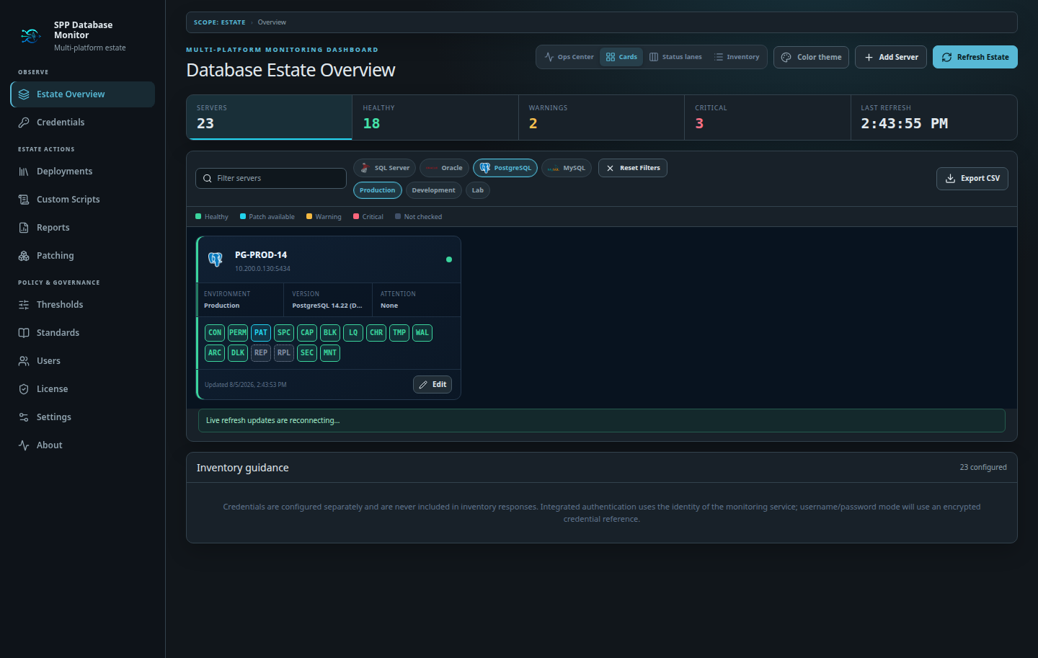Click the BLK check badge
The height and width of the screenshot is (658, 1038).
(330, 333)
